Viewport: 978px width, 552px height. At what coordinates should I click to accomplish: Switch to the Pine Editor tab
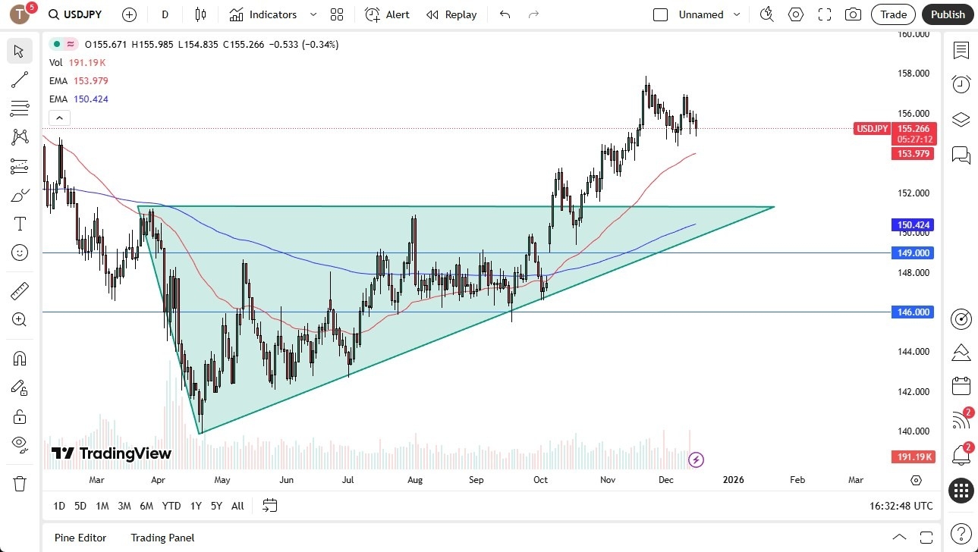point(80,538)
